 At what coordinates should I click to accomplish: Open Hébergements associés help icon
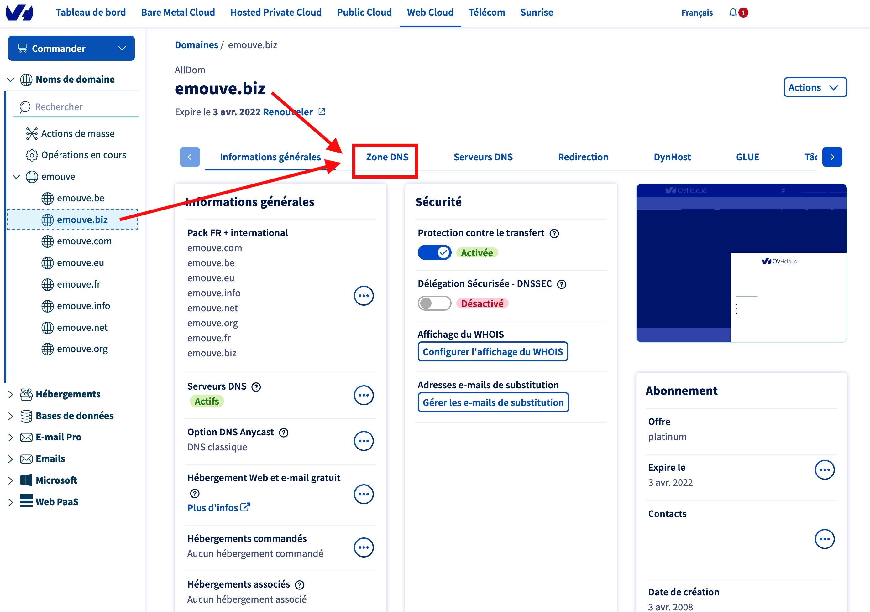point(300,585)
